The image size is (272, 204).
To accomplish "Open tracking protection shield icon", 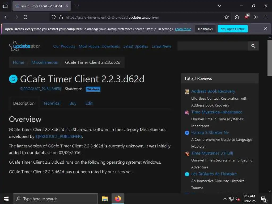I will pos(54,17).
